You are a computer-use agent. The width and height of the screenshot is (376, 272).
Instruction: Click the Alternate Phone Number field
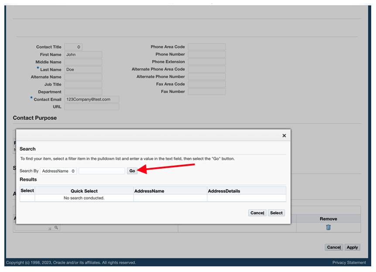pos(207,76)
